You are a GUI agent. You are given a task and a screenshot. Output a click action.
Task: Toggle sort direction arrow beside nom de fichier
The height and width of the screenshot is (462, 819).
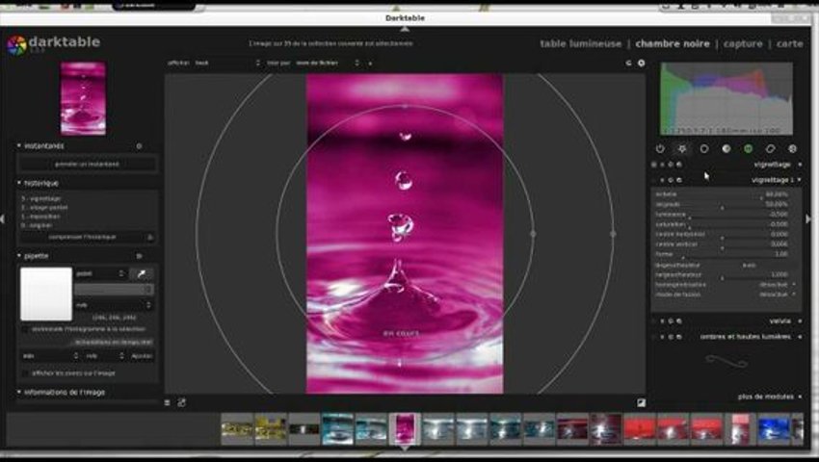(x=370, y=64)
